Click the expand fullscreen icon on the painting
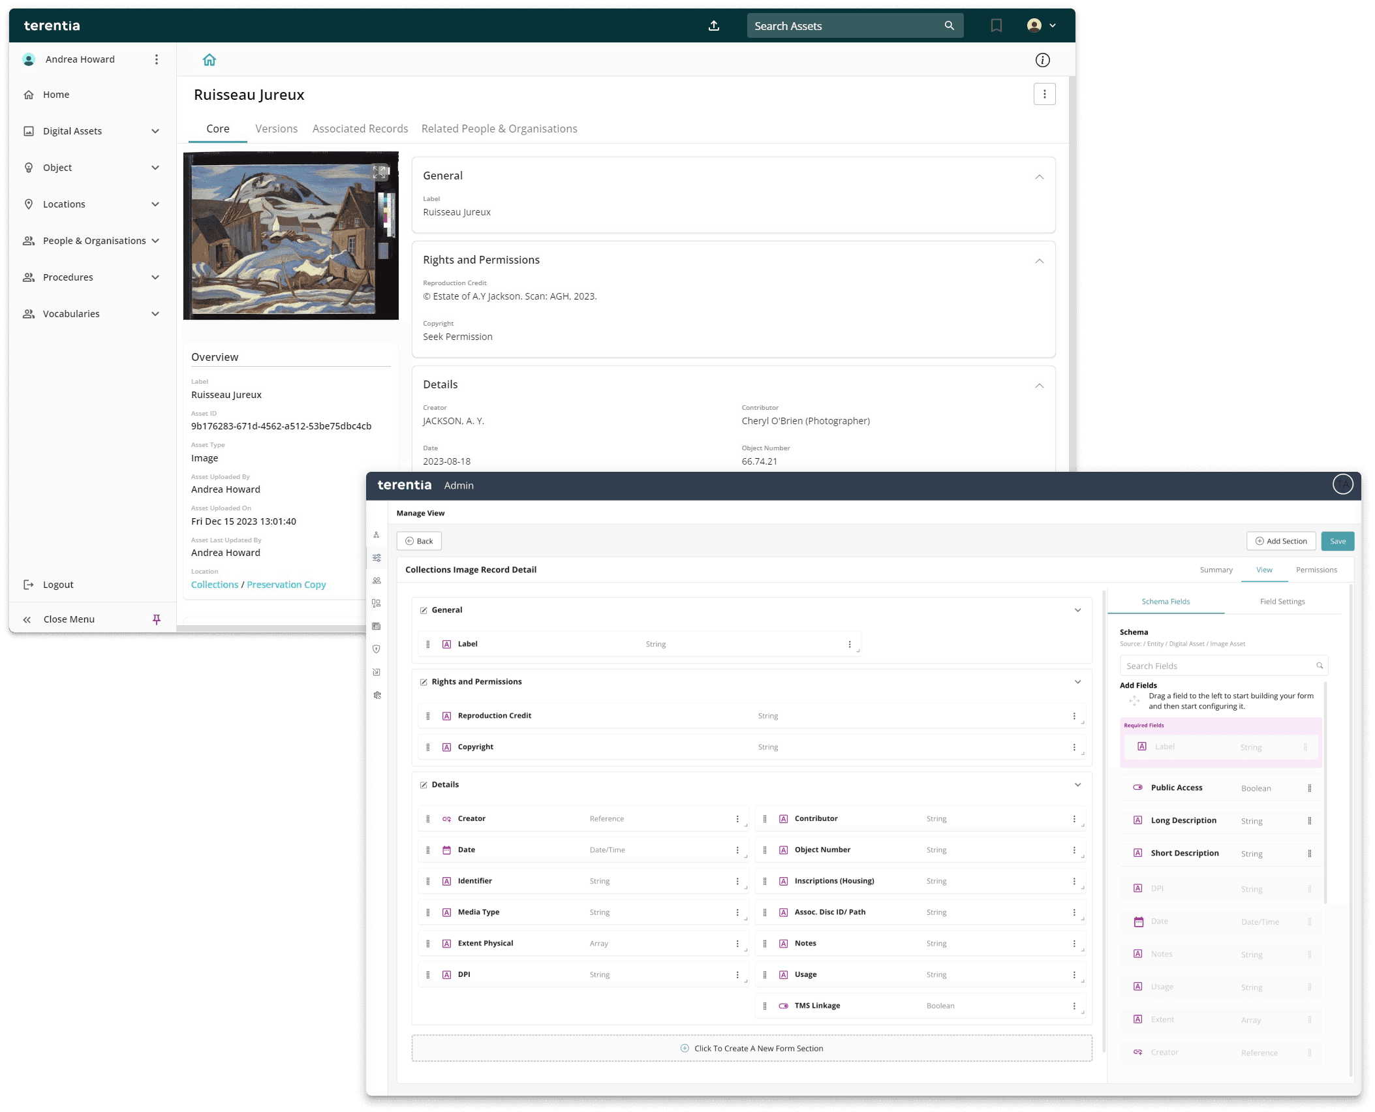This screenshot has width=1375, height=1112. coord(379,172)
